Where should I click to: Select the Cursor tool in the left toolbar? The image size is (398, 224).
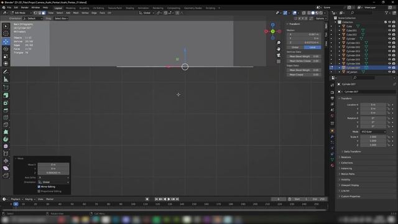point(6,34)
